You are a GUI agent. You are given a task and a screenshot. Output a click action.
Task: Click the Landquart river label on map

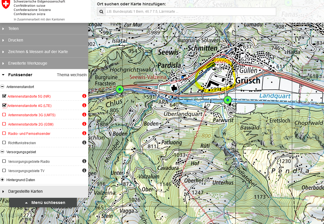[x=275, y=96]
